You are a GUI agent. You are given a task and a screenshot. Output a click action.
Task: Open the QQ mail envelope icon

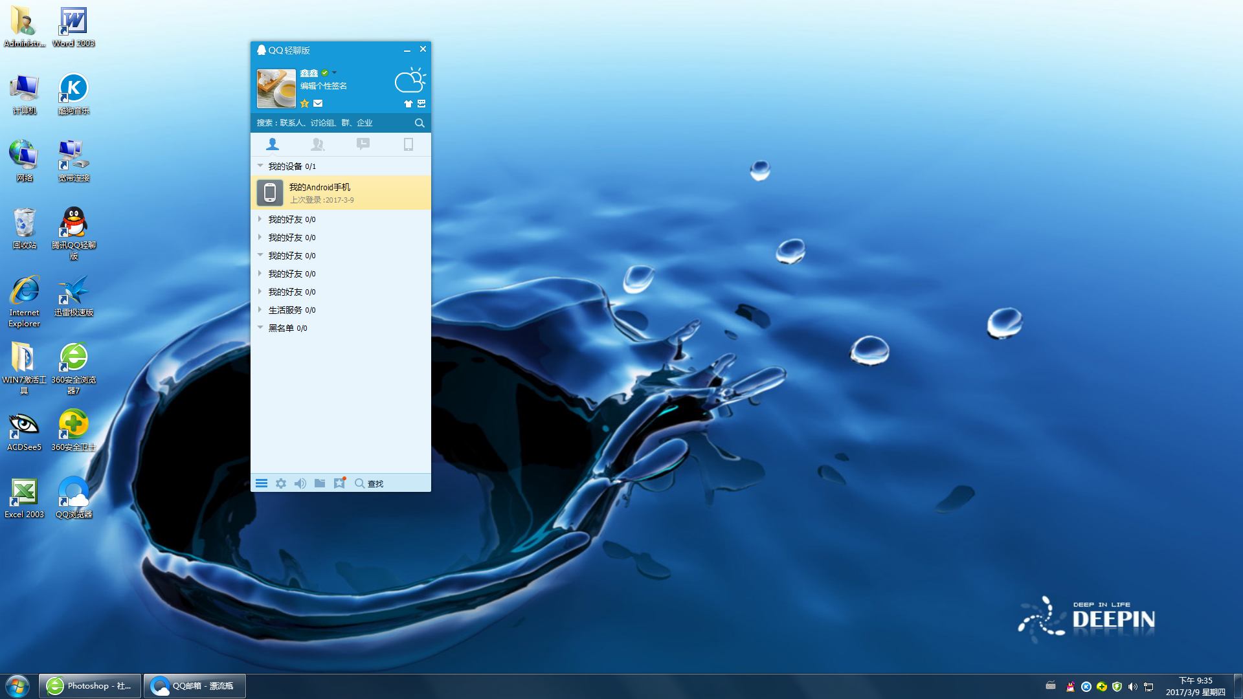[x=318, y=104]
